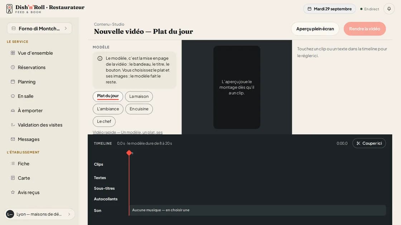This screenshot has width=401, height=225.
Task: Click the À emporter cloche icon
Action: (13, 110)
